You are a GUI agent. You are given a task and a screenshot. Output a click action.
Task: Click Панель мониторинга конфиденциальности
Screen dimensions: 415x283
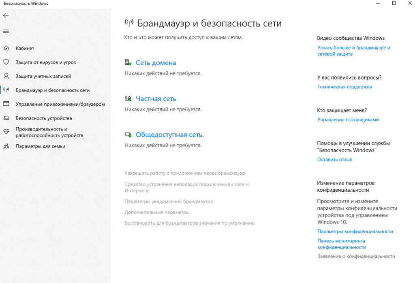tap(342, 243)
